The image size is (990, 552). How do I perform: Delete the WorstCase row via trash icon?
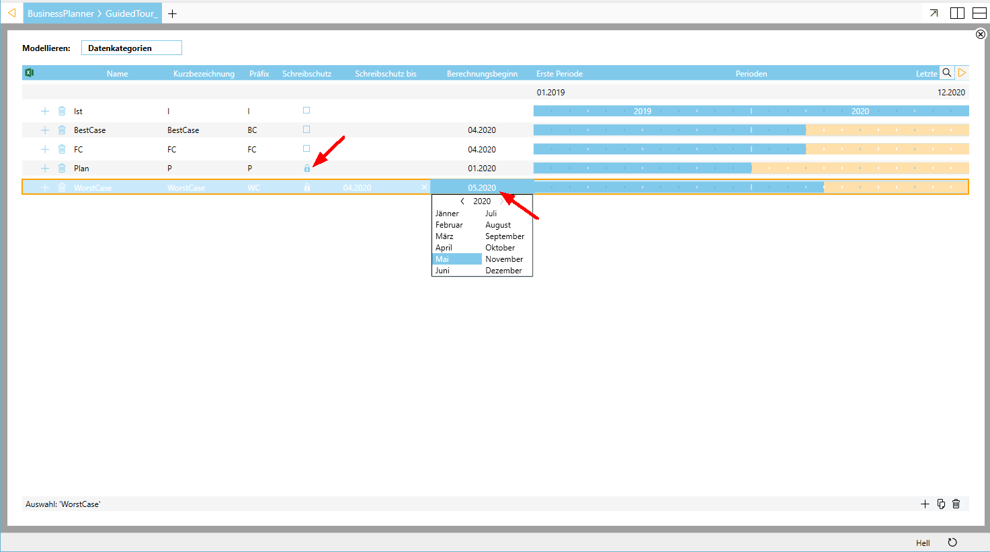62,187
